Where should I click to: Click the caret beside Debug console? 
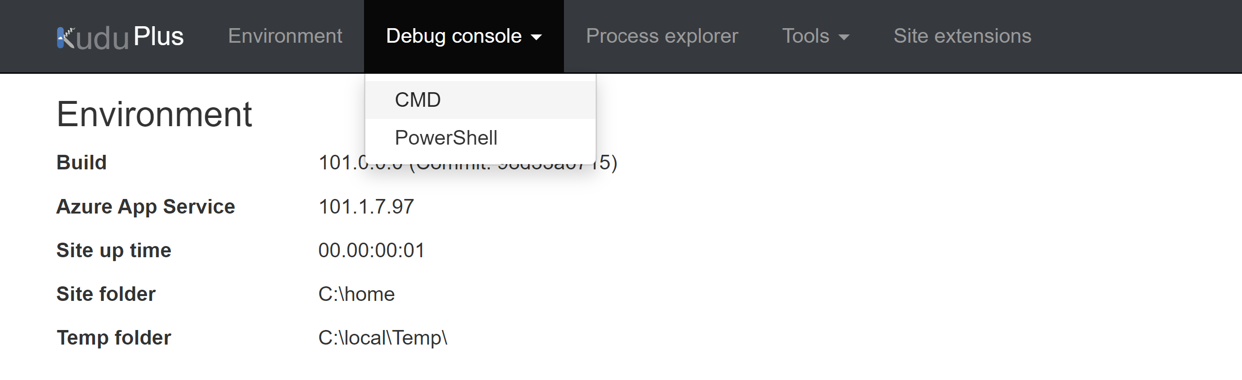pos(536,37)
